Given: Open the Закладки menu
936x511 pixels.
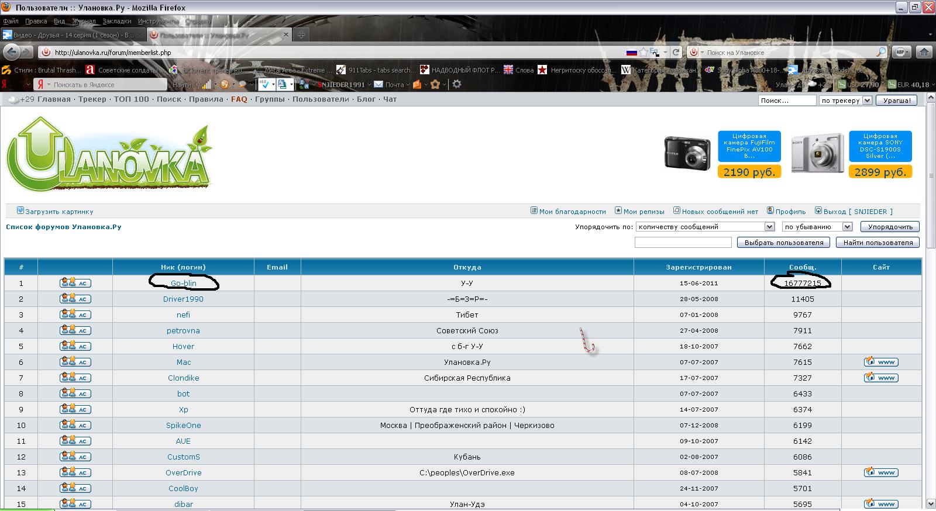Looking at the screenshot, I should (x=117, y=21).
